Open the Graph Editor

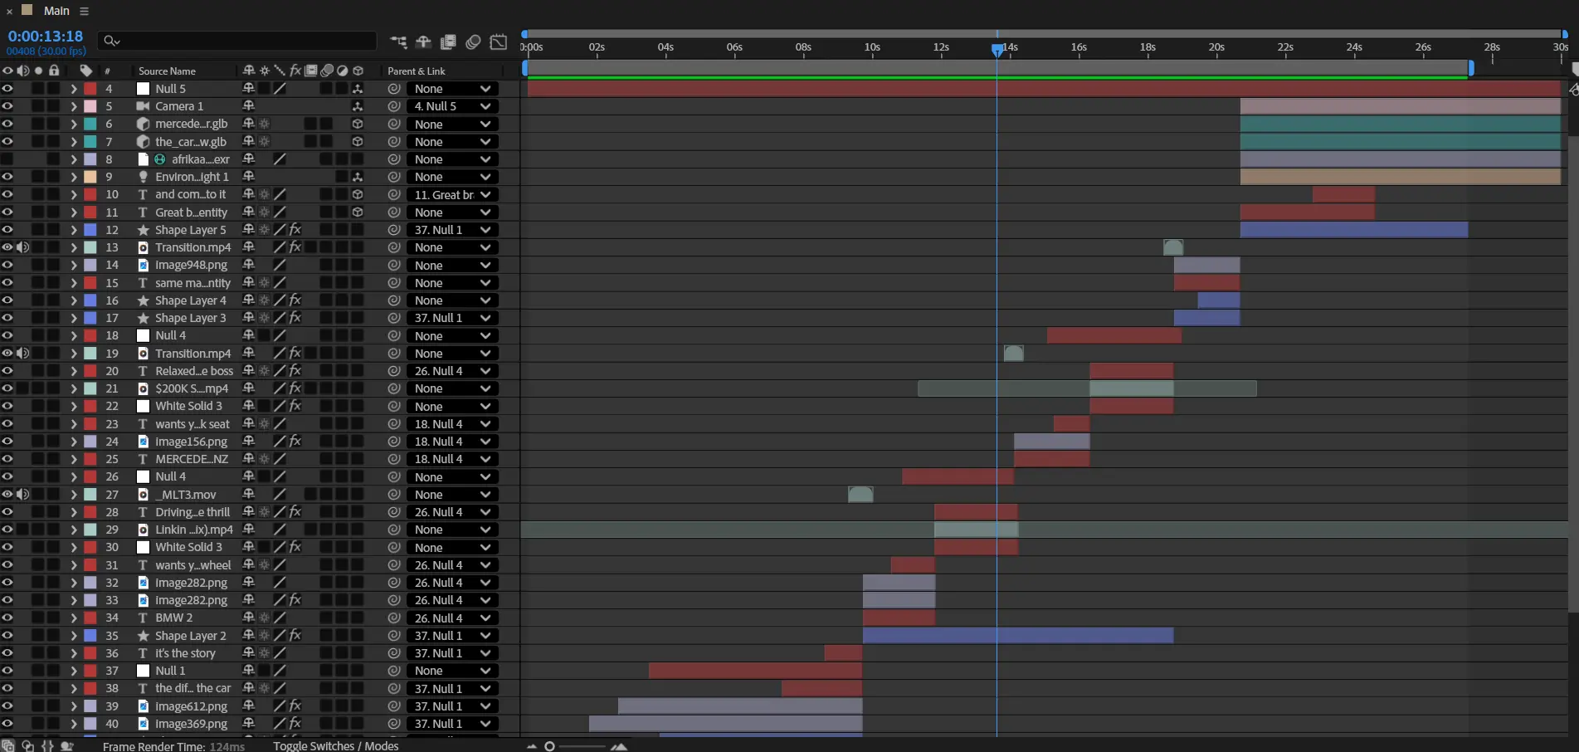[498, 42]
